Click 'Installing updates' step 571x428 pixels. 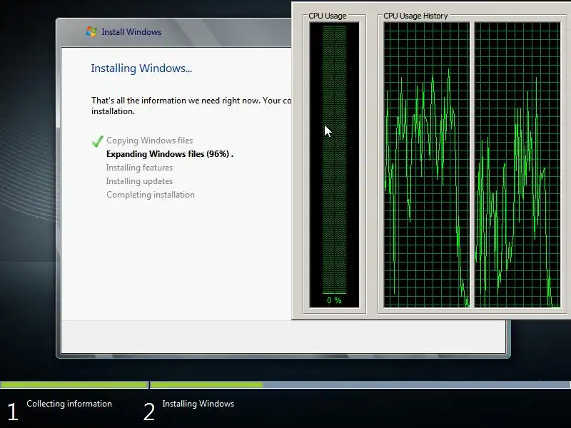139,181
